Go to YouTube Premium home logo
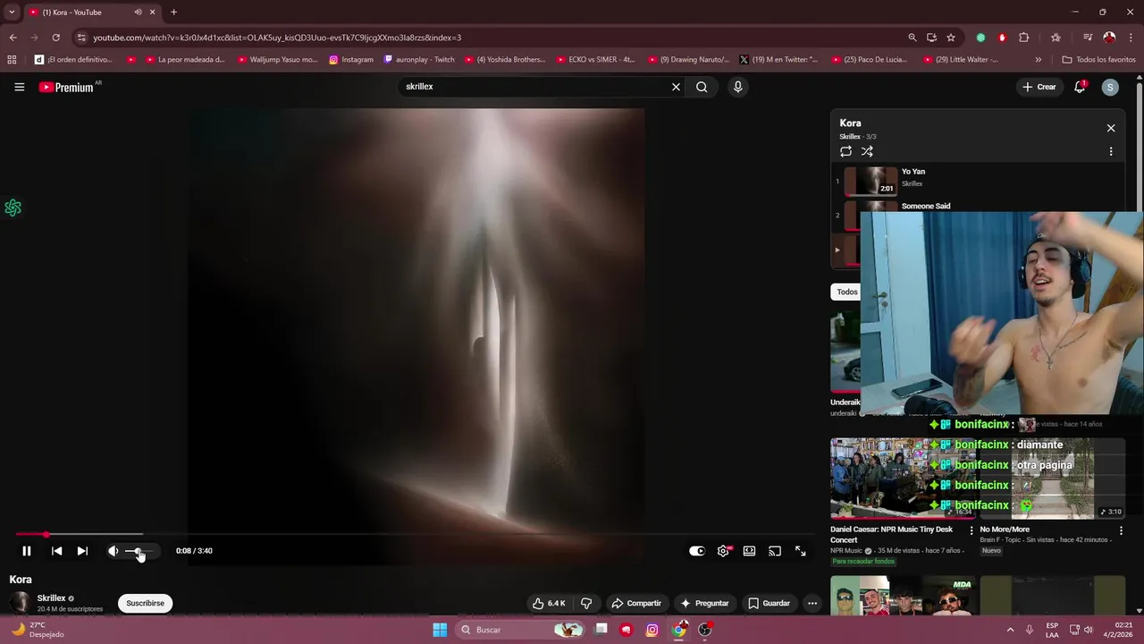1144x644 pixels. [66, 87]
